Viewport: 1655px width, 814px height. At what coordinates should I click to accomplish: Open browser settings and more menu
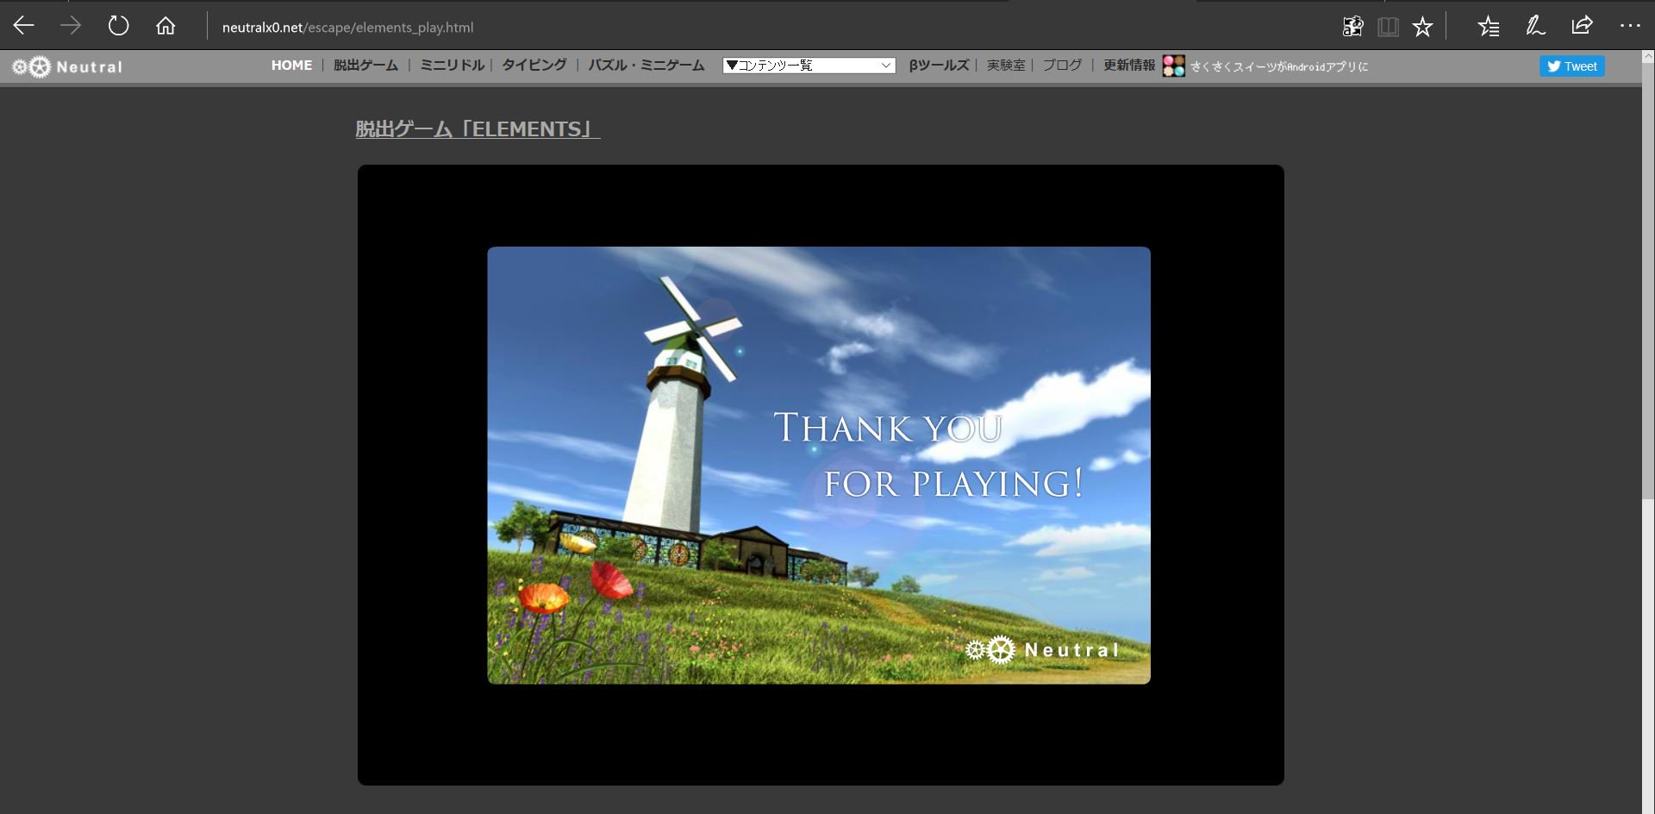coord(1630,26)
